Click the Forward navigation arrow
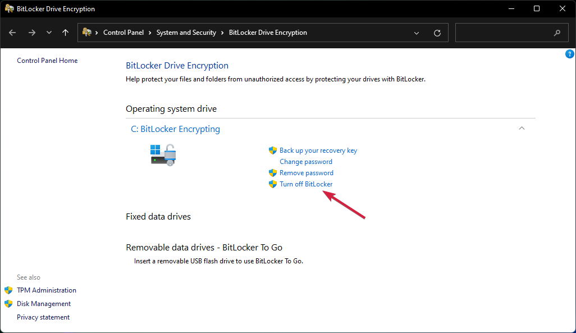 32,33
